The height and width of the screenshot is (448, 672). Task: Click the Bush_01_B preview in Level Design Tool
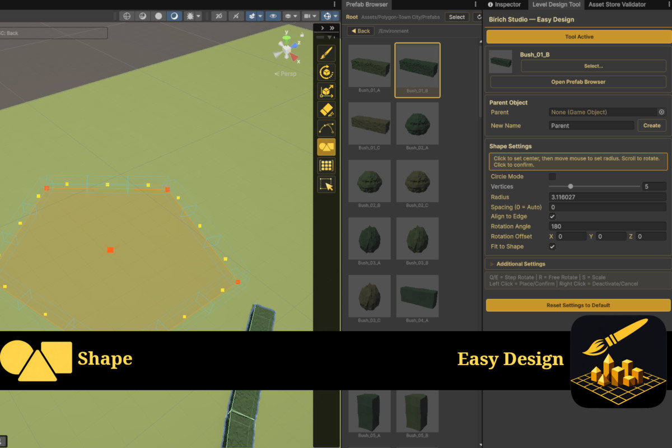point(501,62)
